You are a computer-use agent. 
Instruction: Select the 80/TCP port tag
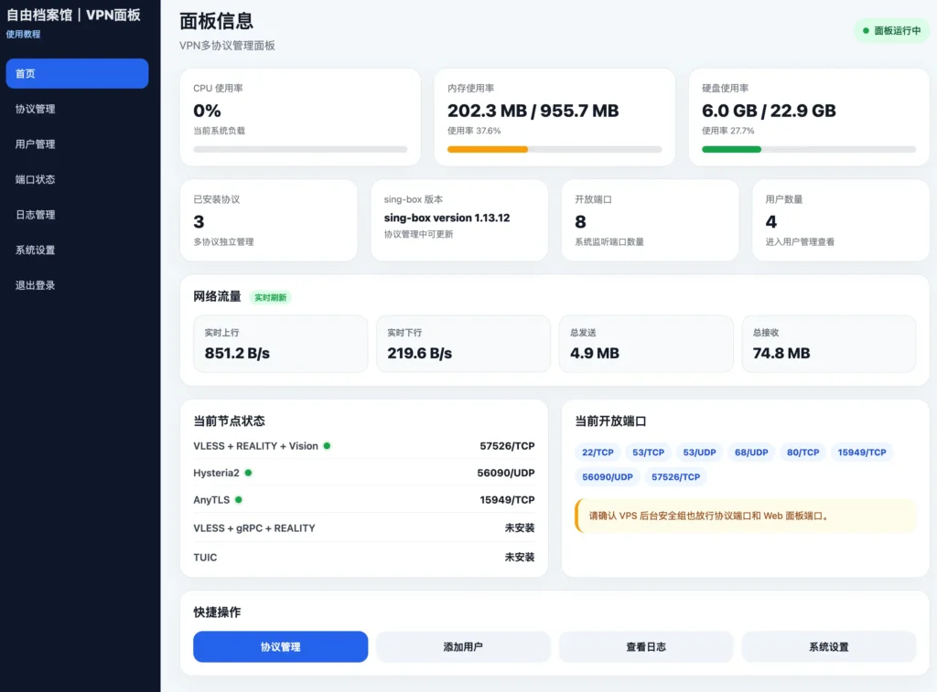[x=803, y=452]
